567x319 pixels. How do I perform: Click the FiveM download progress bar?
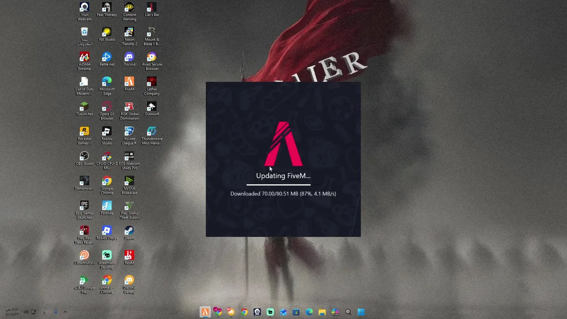click(279, 185)
